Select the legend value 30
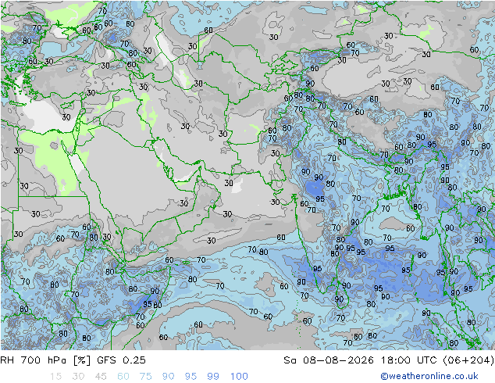495x383 pixels. coord(78,376)
